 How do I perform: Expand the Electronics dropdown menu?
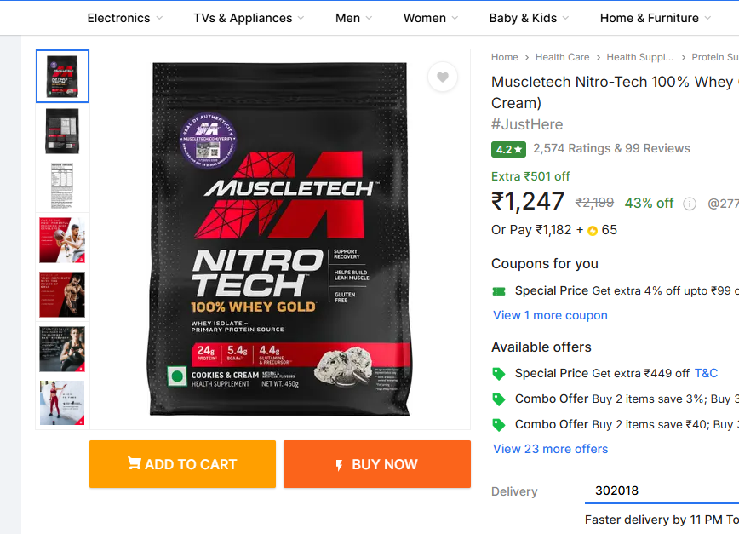125,18
